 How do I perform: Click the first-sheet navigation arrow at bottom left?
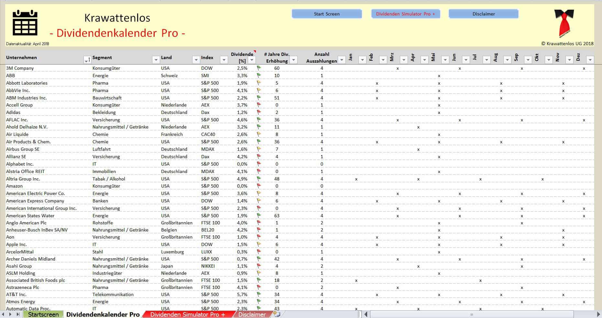pyautogui.click(x=3, y=314)
